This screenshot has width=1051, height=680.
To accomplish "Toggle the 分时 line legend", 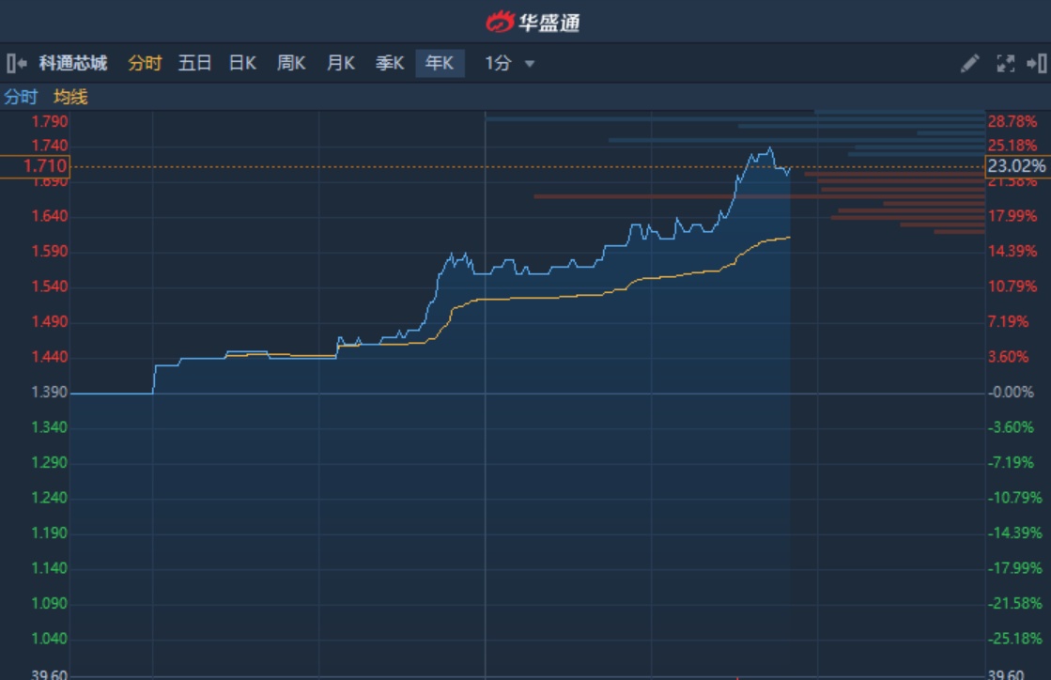I will 21,97.
